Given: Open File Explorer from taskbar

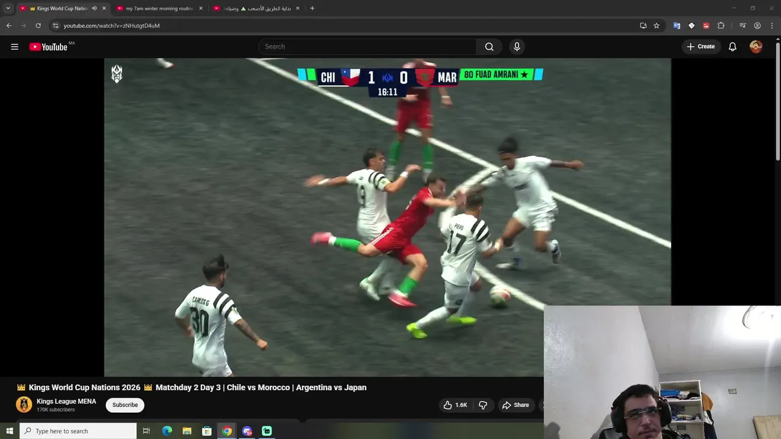Looking at the screenshot, I should [x=187, y=431].
